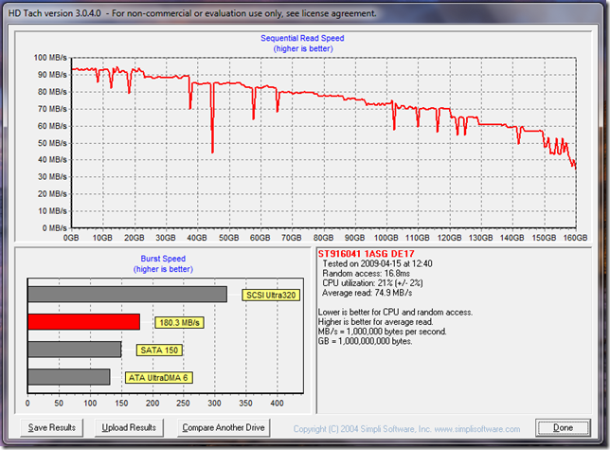Click the Burst Speed chart title
The height and width of the screenshot is (450, 610).
tap(165, 258)
